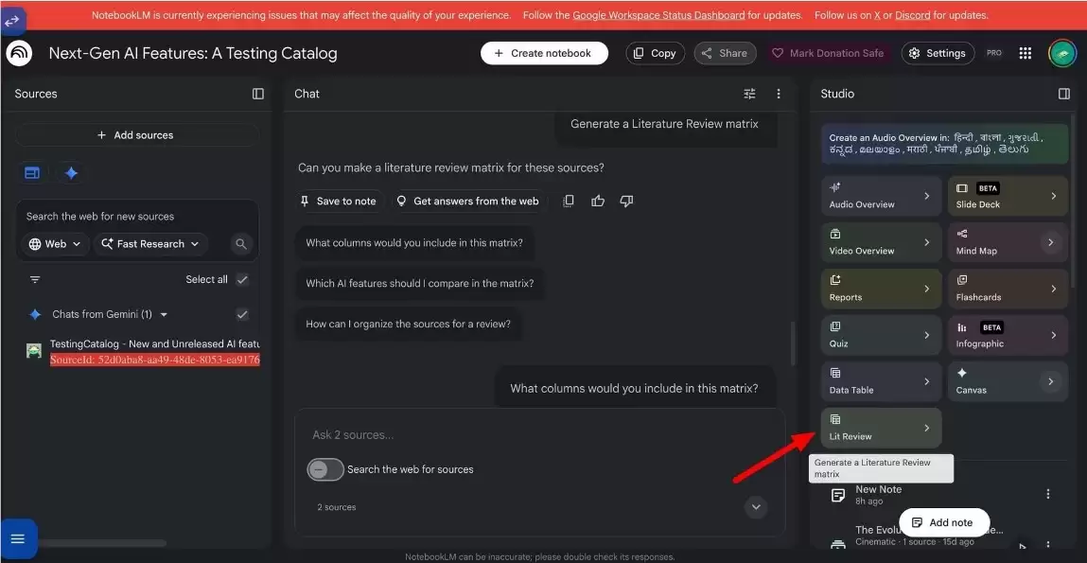Open Audio Overview tile
This screenshot has height=563, width=1087.
tap(881, 196)
